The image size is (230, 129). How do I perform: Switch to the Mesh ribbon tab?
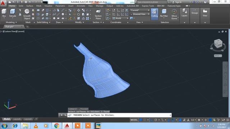click(39, 6)
